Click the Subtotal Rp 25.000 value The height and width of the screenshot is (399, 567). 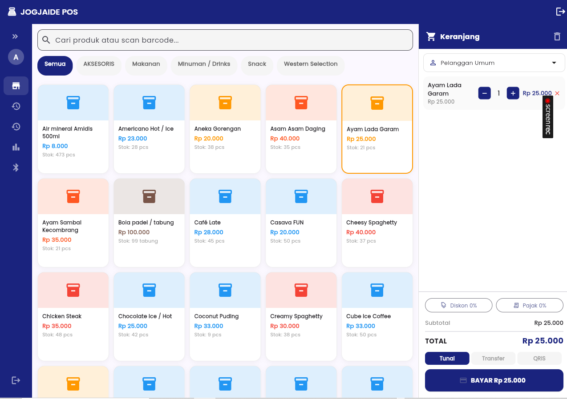click(549, 323)
